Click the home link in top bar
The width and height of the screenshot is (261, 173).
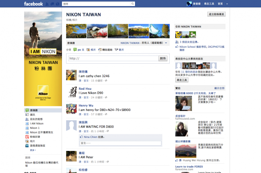(x=220, y=4)
